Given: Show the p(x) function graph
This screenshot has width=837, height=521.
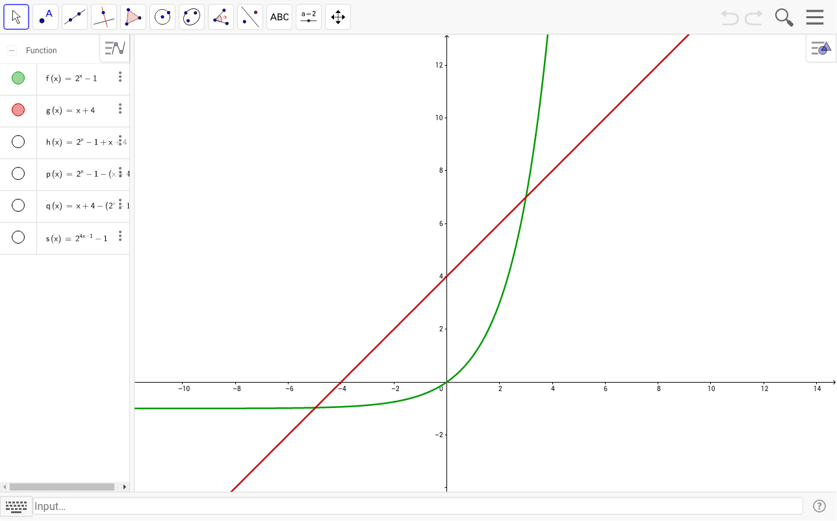Looking at the screenshot, I should tap(18, 173).
